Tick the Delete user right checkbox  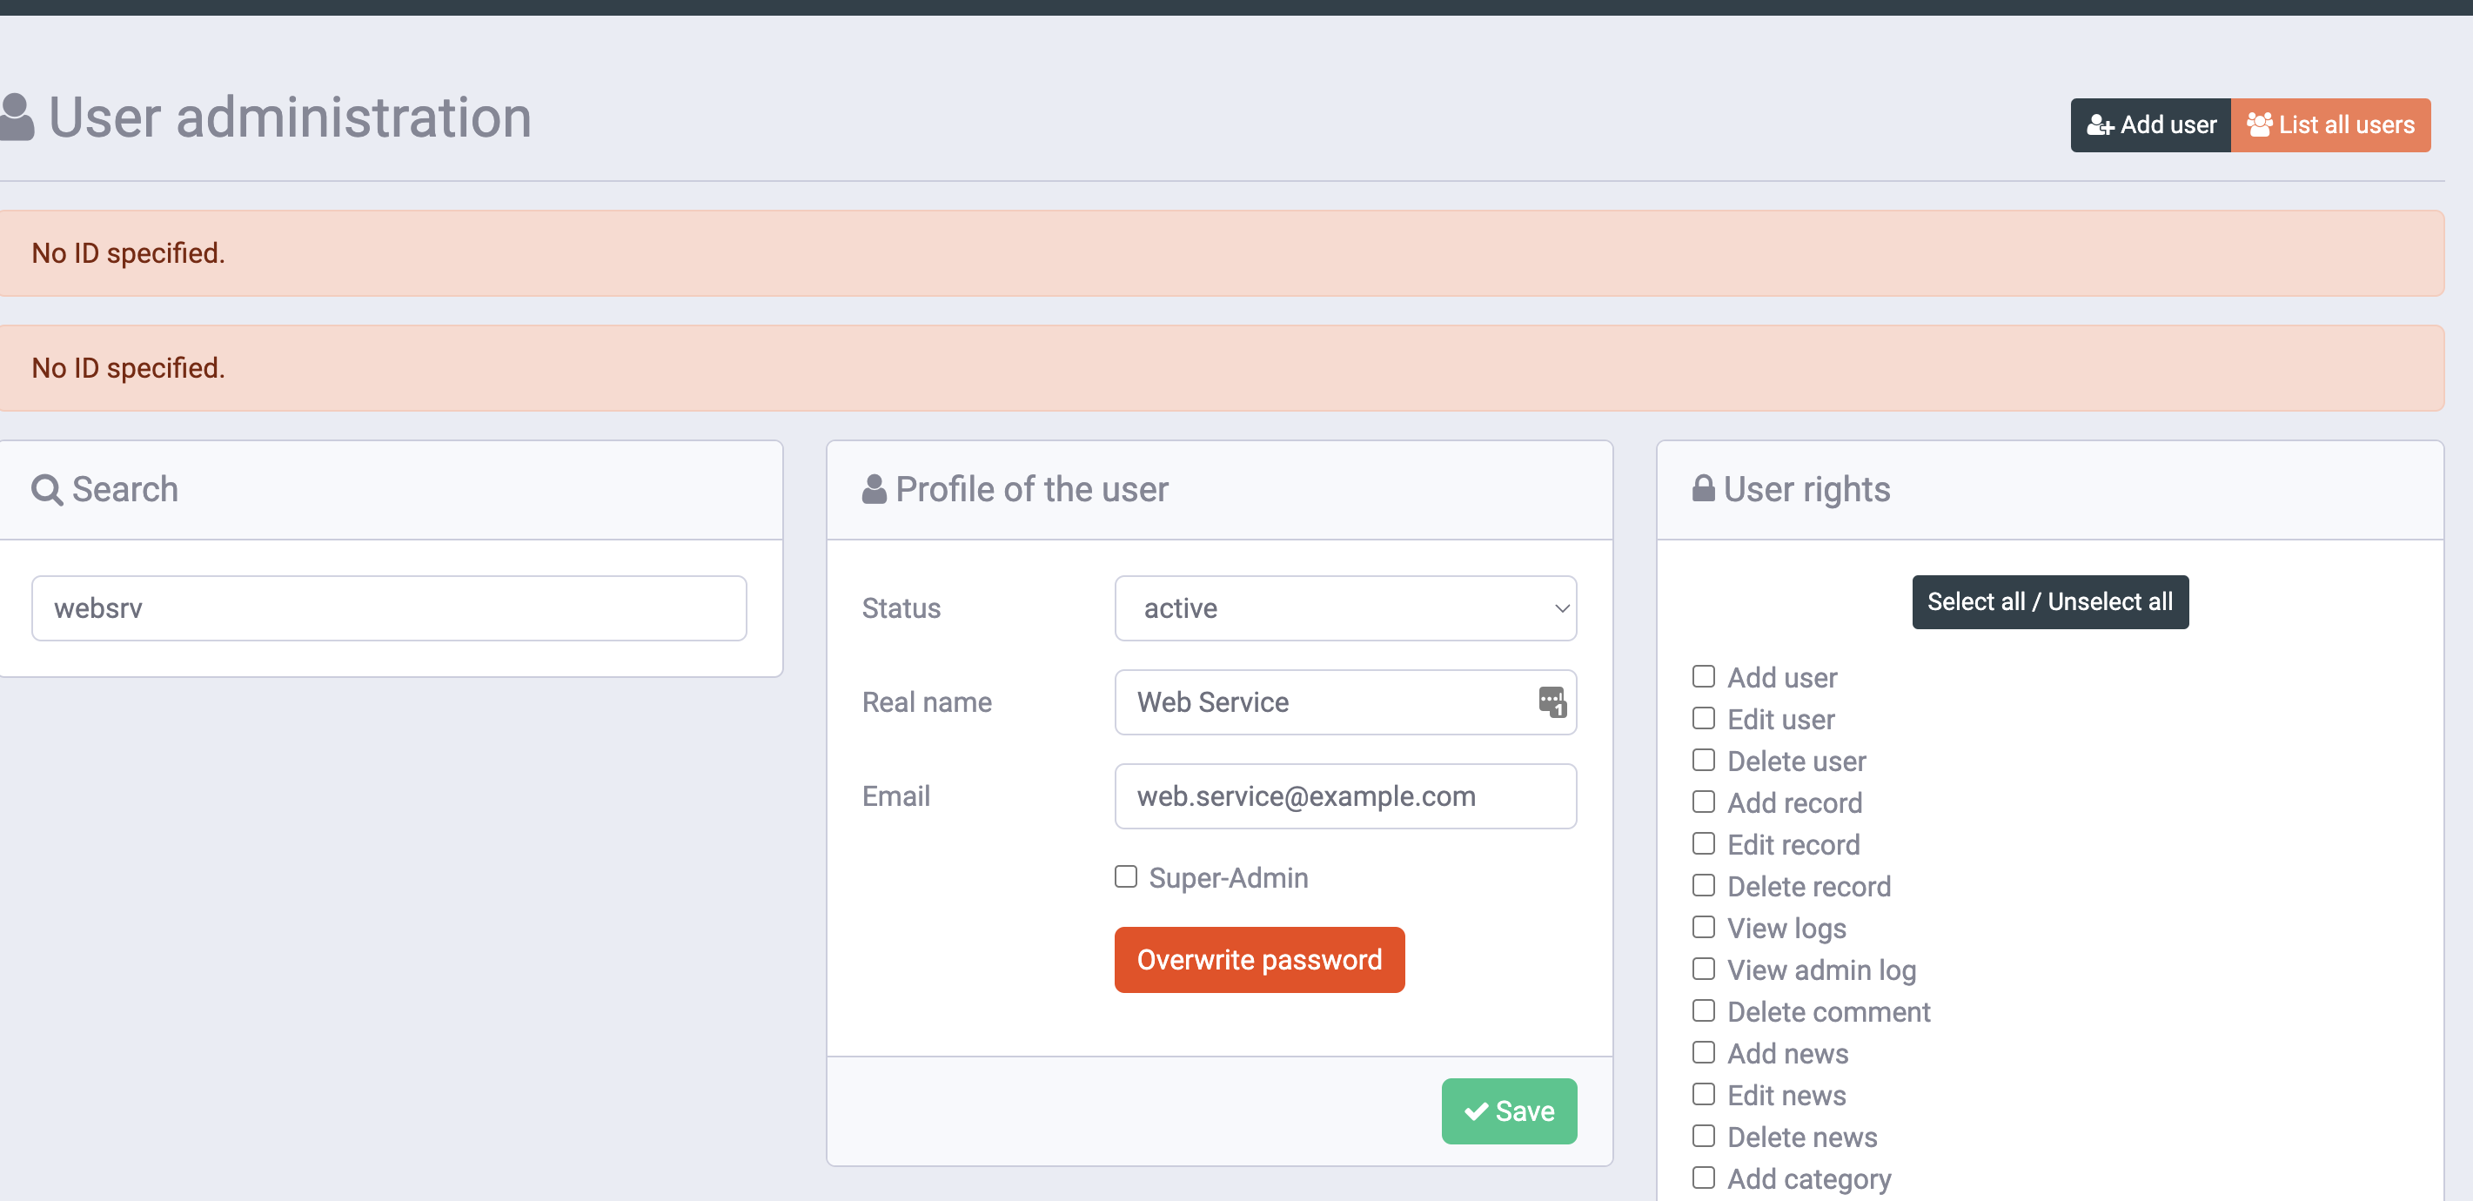pyautogui.click(x=1703, y=761)
